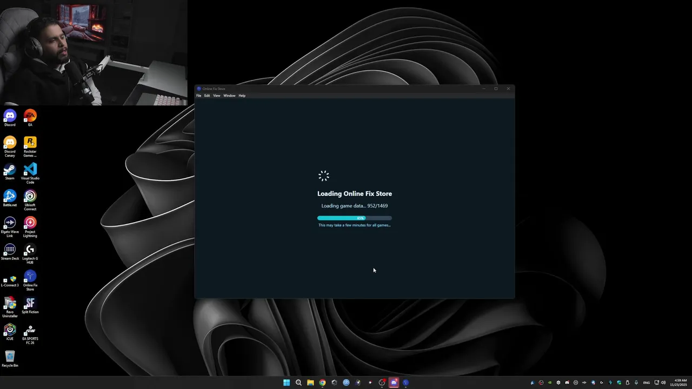Minimize the Online Fix Store window
This screenshot has height=389, width=692.
483,89
